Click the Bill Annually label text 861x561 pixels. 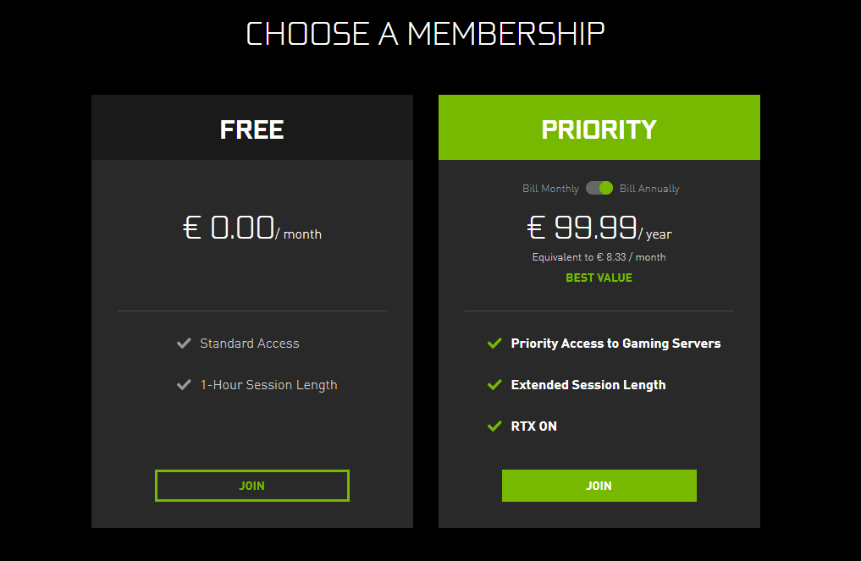click(649, 188)
